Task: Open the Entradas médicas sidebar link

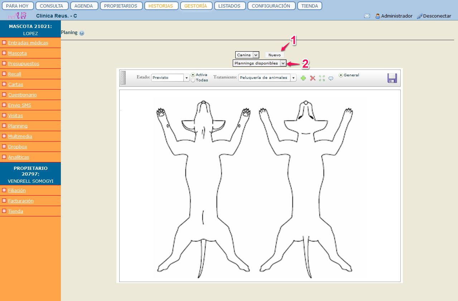Action: click(x=28, y=43)
